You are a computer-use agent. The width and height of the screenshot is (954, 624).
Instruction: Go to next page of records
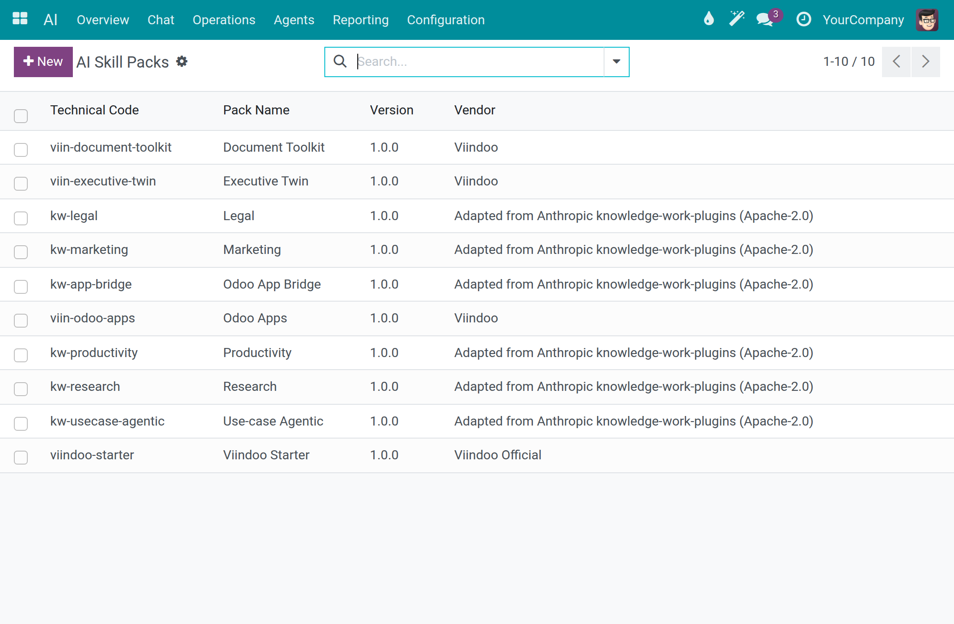coord(926,62)
